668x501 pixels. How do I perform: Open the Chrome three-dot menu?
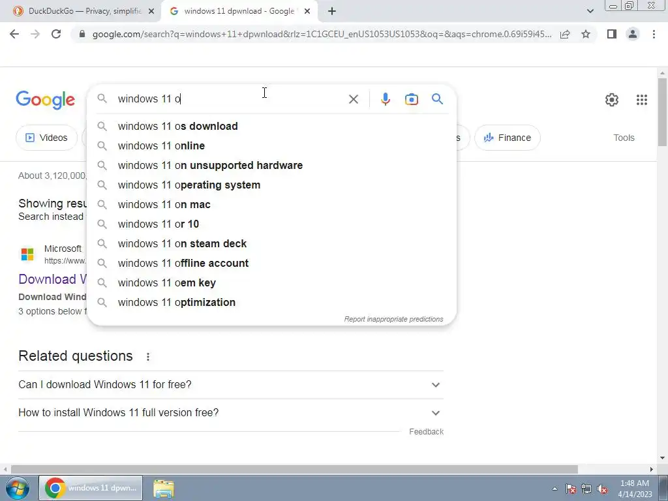pos(654,34)
